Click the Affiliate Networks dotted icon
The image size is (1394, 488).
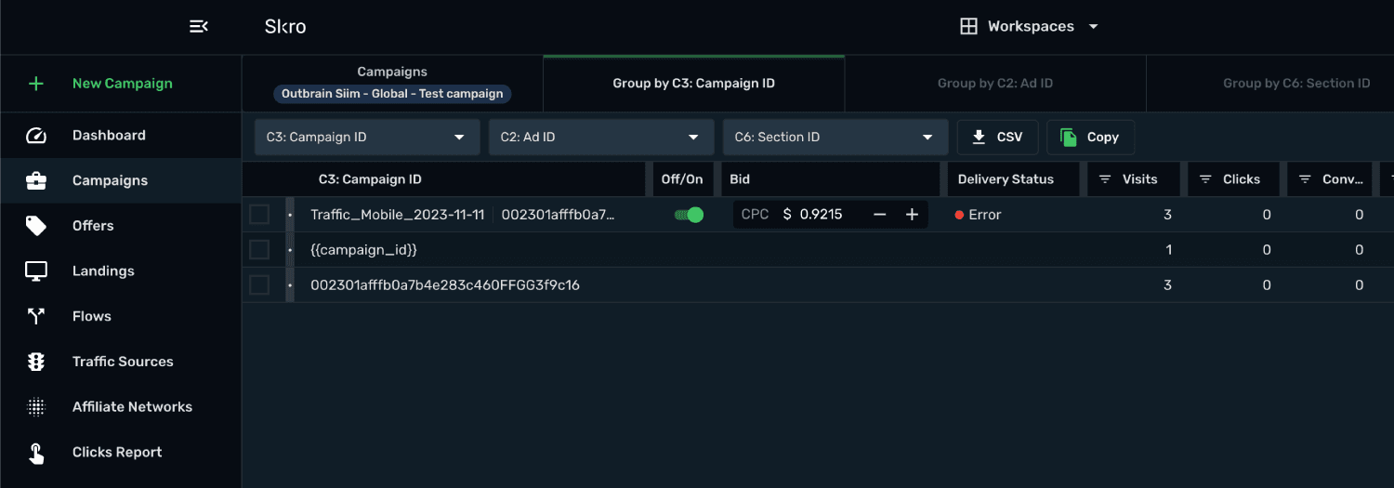tap(36, 407)
